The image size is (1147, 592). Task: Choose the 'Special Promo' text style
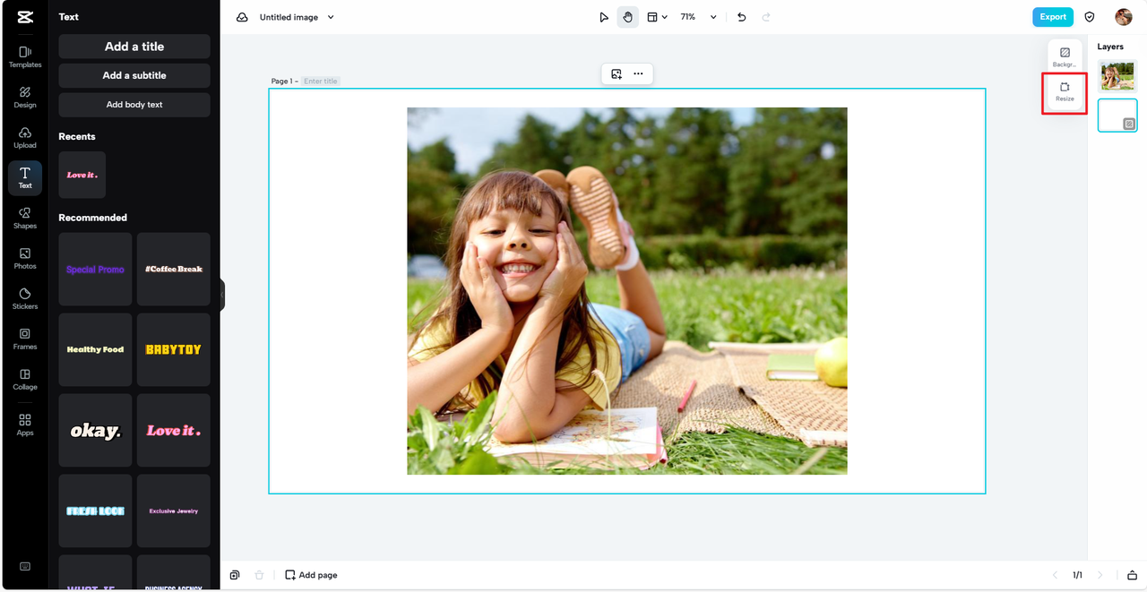(x=95, y=269)
